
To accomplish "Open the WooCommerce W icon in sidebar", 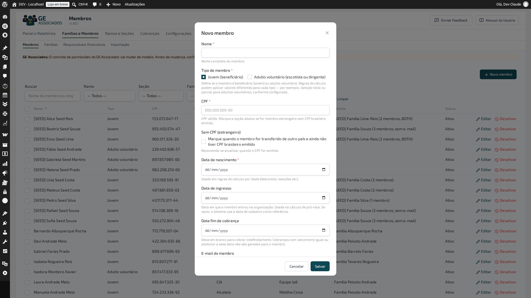I will 5,135.
